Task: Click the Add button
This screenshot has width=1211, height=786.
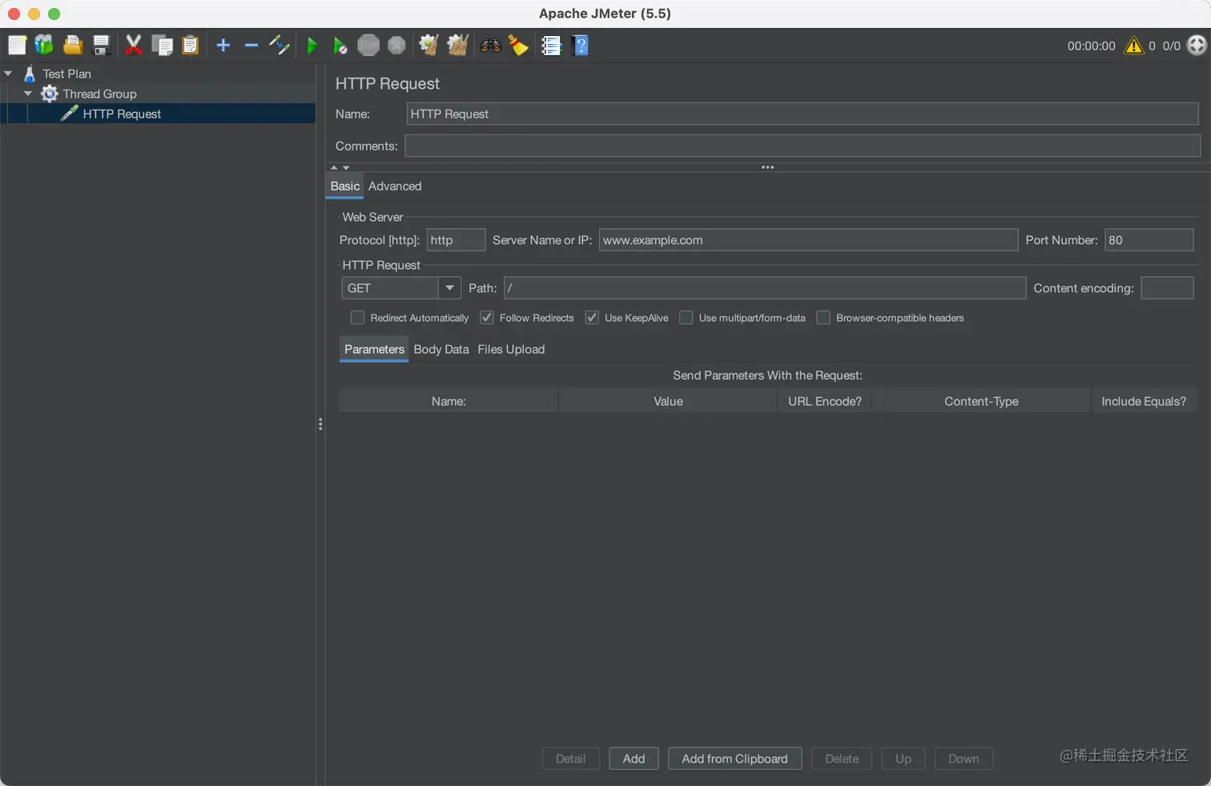Action: (x=634, y=759)
